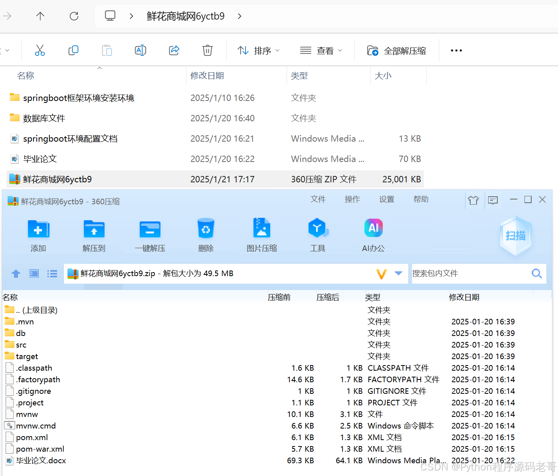Viewport: 558px width, 476px height.
Task: Click the 解压到 extract-to tool icon
Action: 94,235
